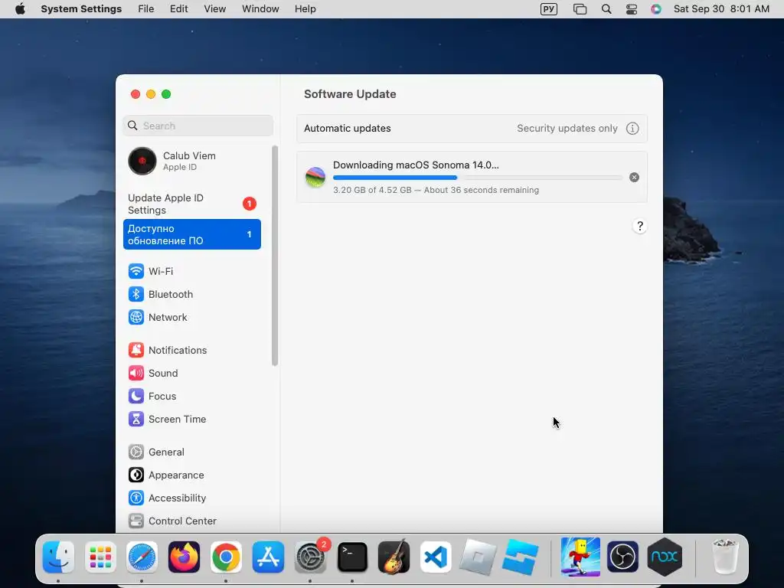Launch Nox player from the Dock
784x588 pixels.
click(665, 557)
